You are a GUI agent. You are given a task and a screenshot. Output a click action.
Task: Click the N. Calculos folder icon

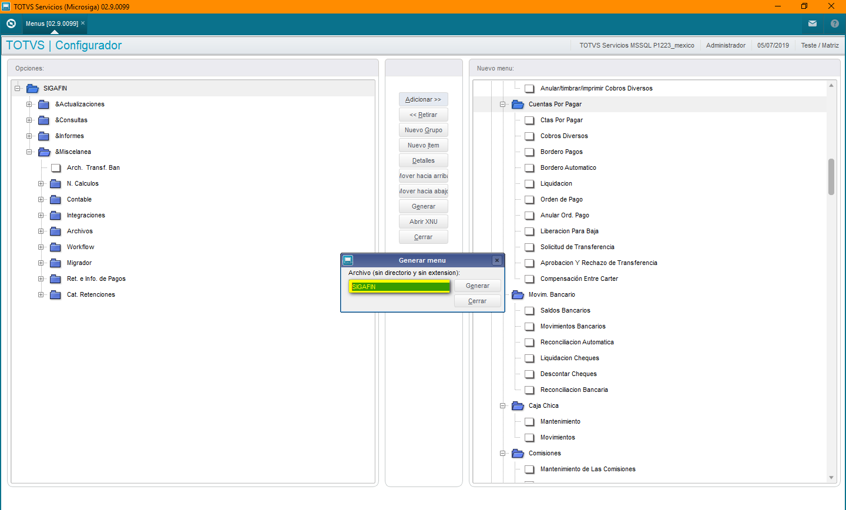pyautogui.click(x=56, y=183)
